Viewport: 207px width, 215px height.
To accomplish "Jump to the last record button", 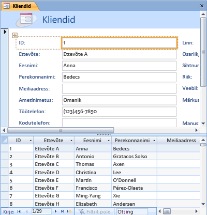I will click(x=63, y=211).
